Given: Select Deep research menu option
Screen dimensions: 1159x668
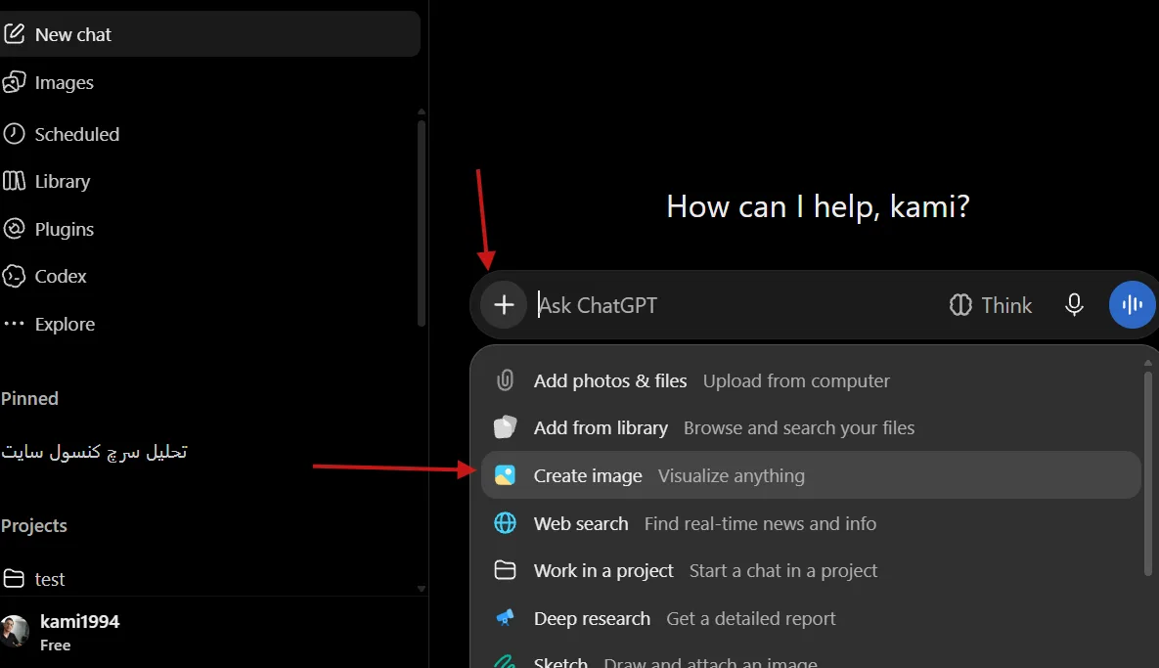Looking at the screenshot, I should (811, 618).
